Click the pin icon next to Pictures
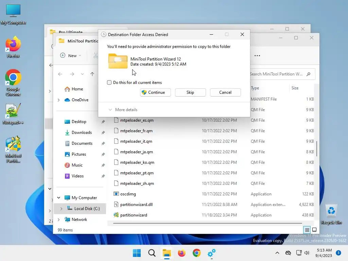Viewport: 348px width, 261px height. point(103,154)
